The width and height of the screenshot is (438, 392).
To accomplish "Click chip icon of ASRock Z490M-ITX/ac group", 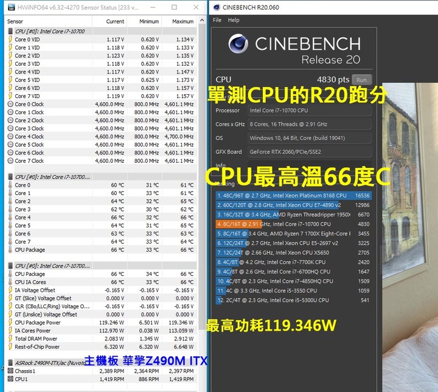I will pyautogui.click(x=10, y=363).
